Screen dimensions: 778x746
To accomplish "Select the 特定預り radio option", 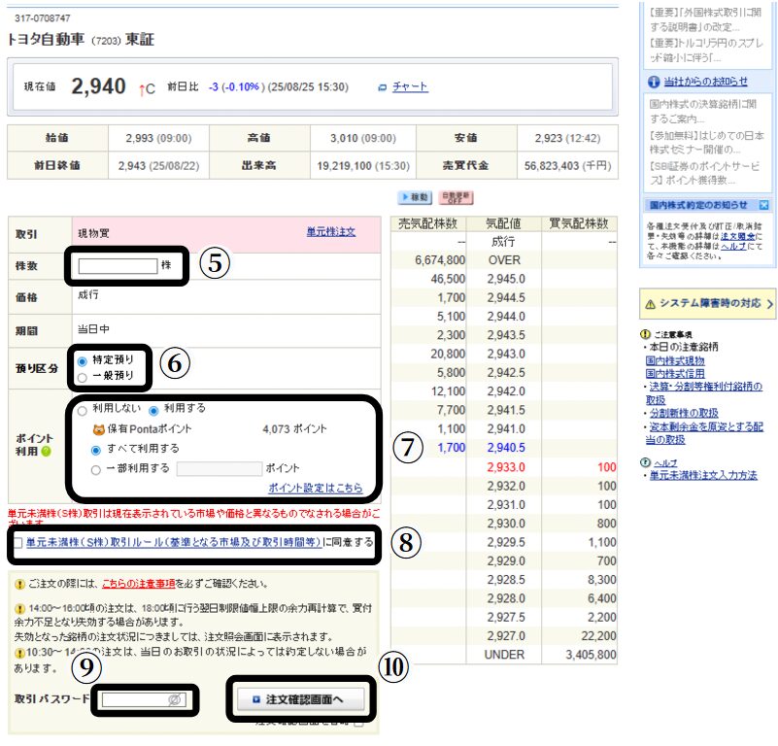I will 83,360.
